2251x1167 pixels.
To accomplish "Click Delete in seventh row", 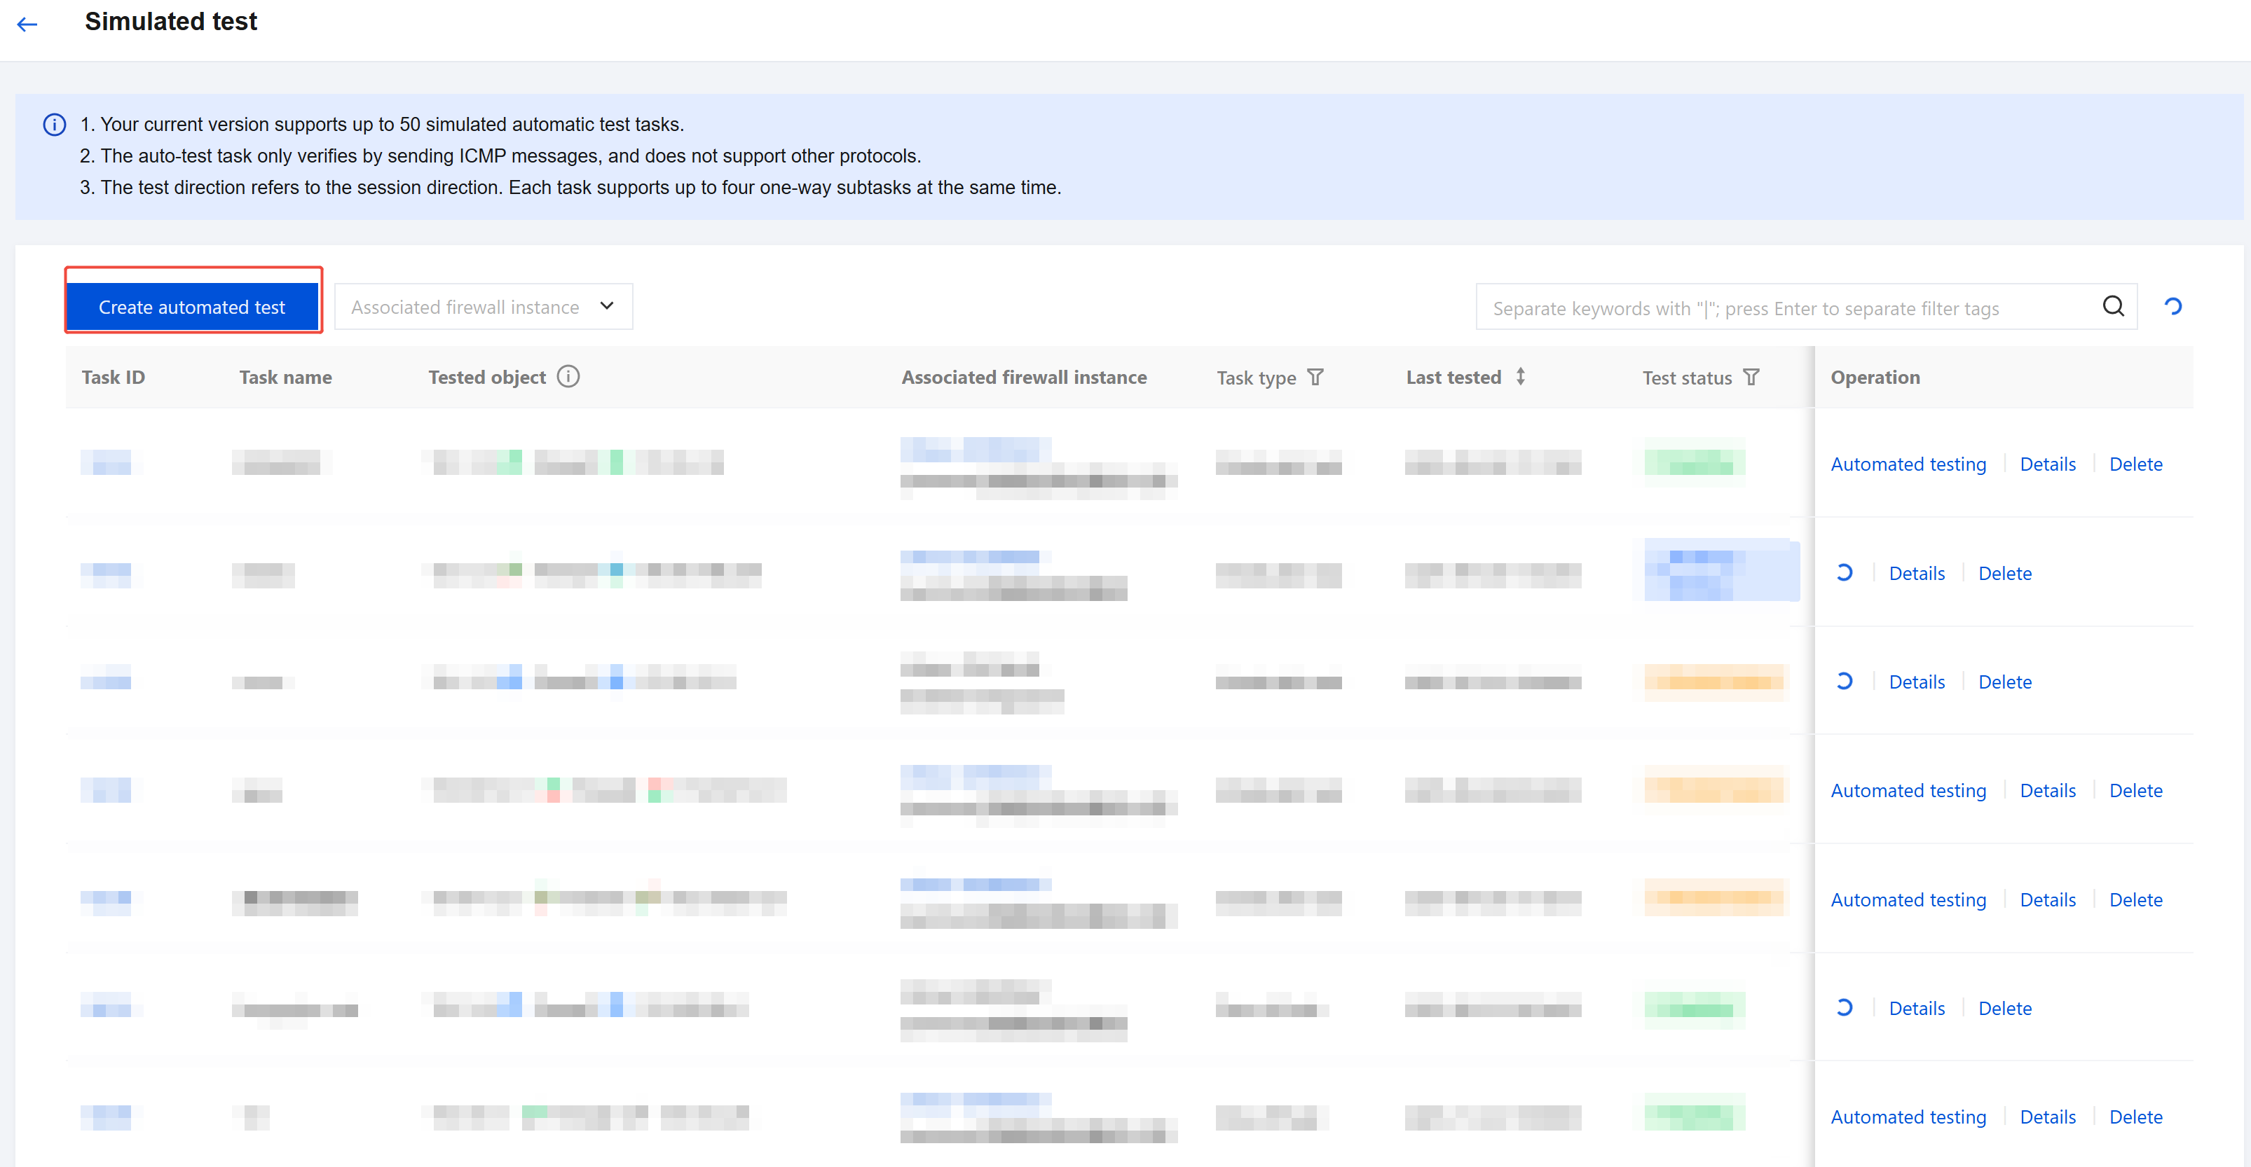I will [x=2135, y=1117].
